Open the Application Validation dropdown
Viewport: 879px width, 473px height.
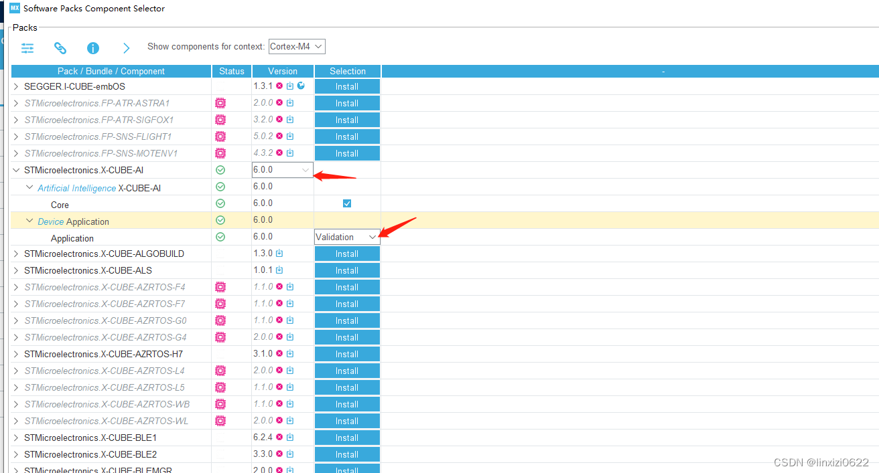(x=347, y=237)
